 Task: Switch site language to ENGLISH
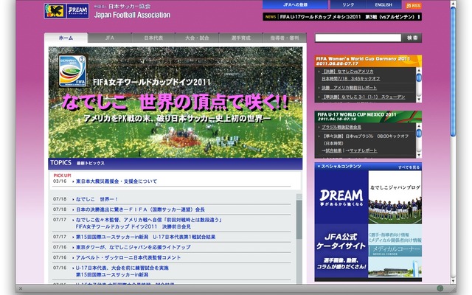coord(383,4)
